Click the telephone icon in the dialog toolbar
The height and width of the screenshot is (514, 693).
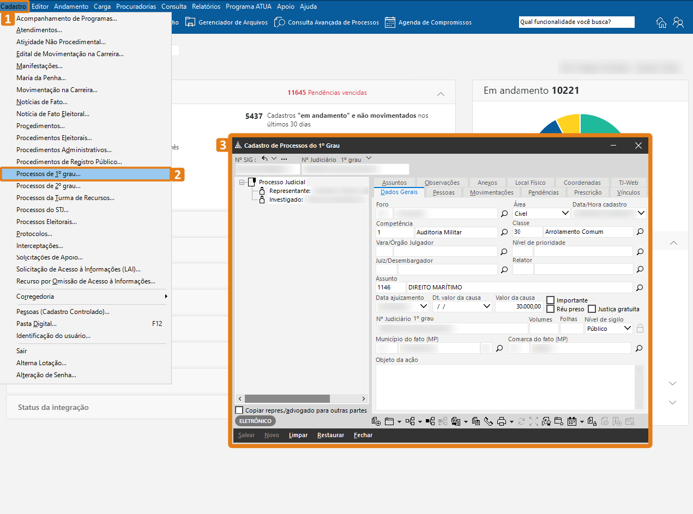click(488, 421)
